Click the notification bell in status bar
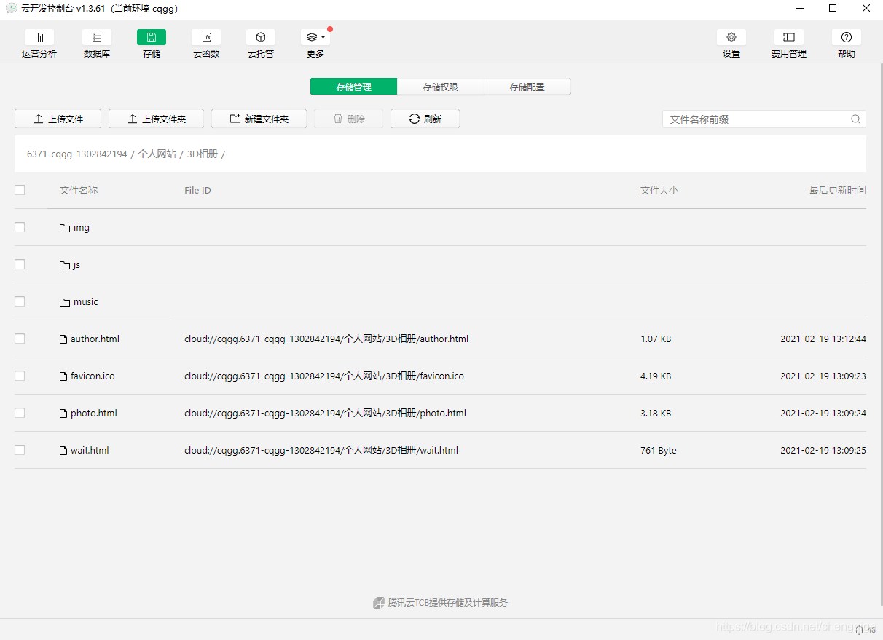Screen dimensions: 883x640 point(860,630)
